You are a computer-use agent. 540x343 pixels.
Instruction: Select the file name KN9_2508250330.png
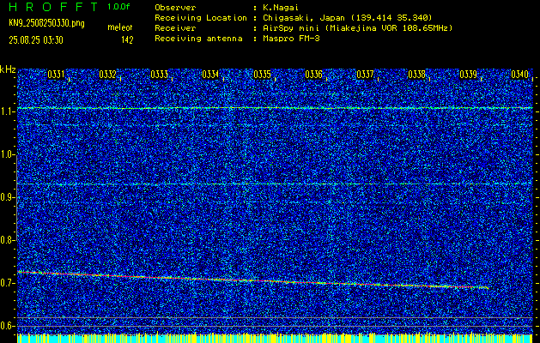pyautogui.click(x=46, y=24)
